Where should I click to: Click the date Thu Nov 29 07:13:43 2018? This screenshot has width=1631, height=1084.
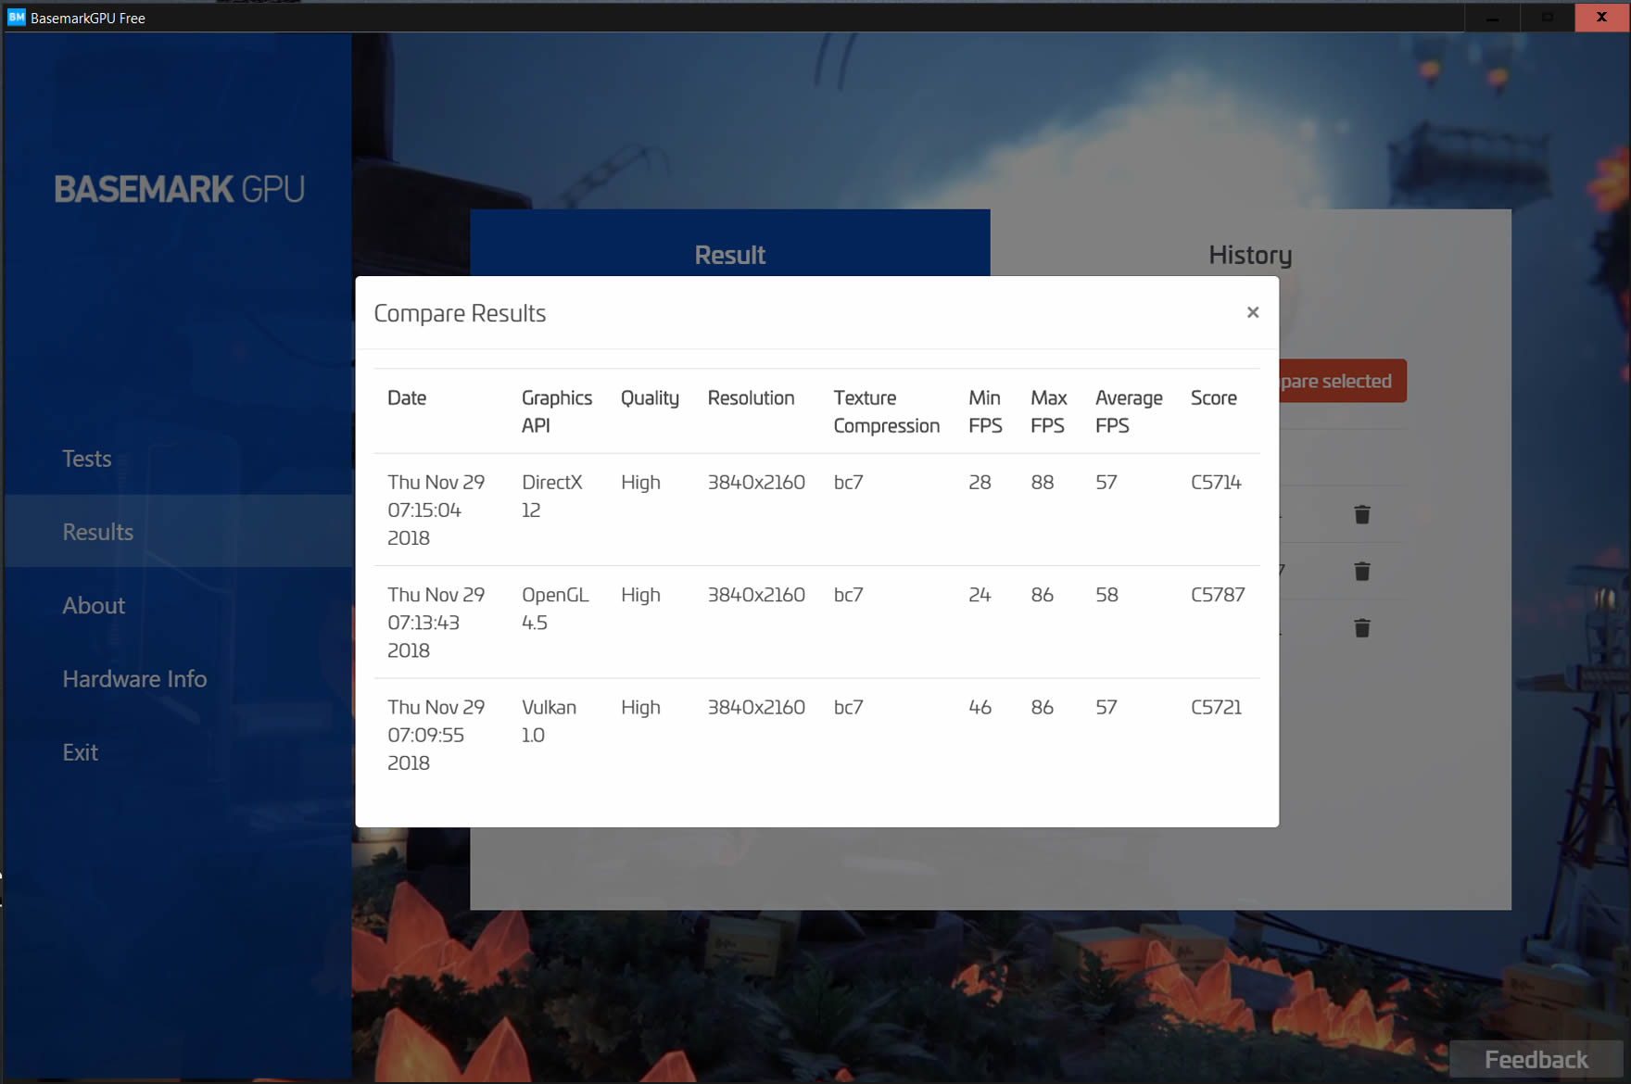pos(436,622)
